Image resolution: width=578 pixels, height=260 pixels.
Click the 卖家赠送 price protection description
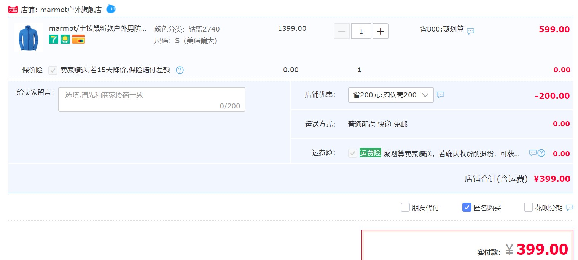click(x=115, y=70)
